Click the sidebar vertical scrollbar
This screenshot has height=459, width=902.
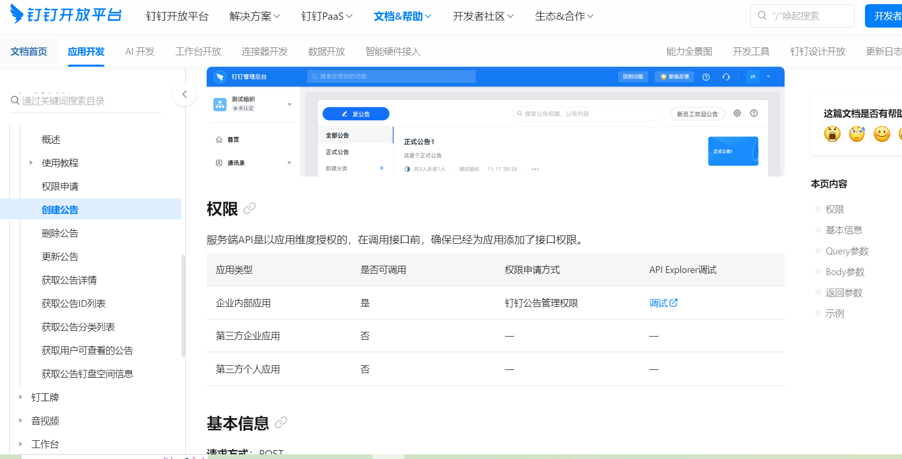coord(183,305)
